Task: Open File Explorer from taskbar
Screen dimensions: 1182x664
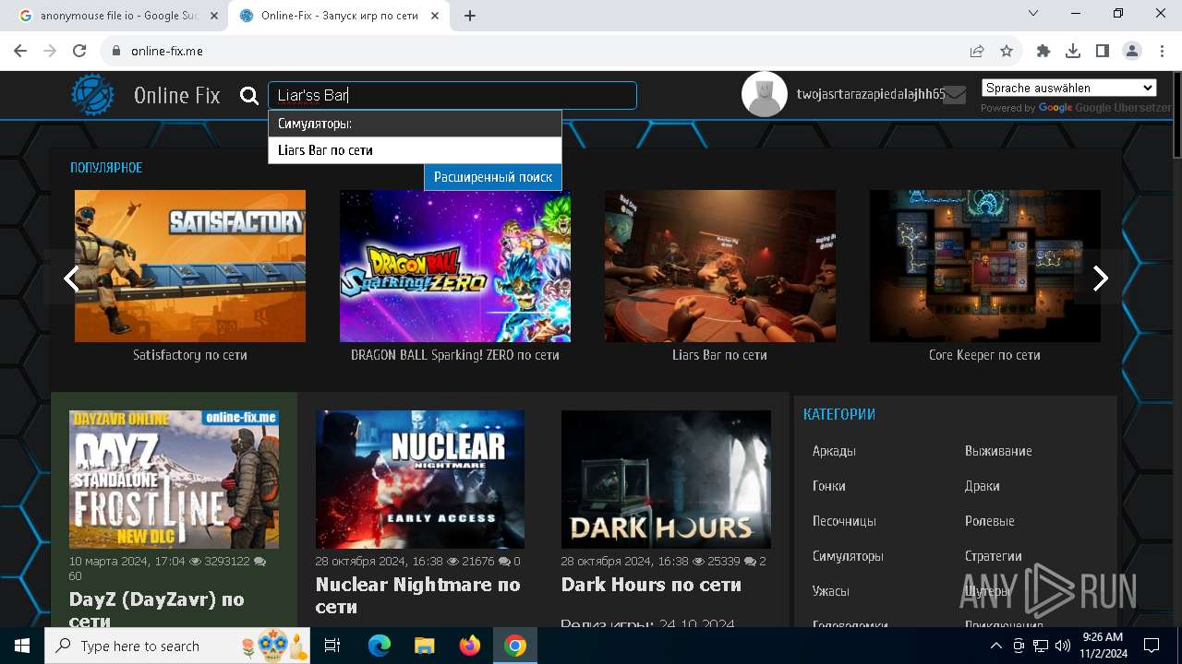Action: pos(424,646)
